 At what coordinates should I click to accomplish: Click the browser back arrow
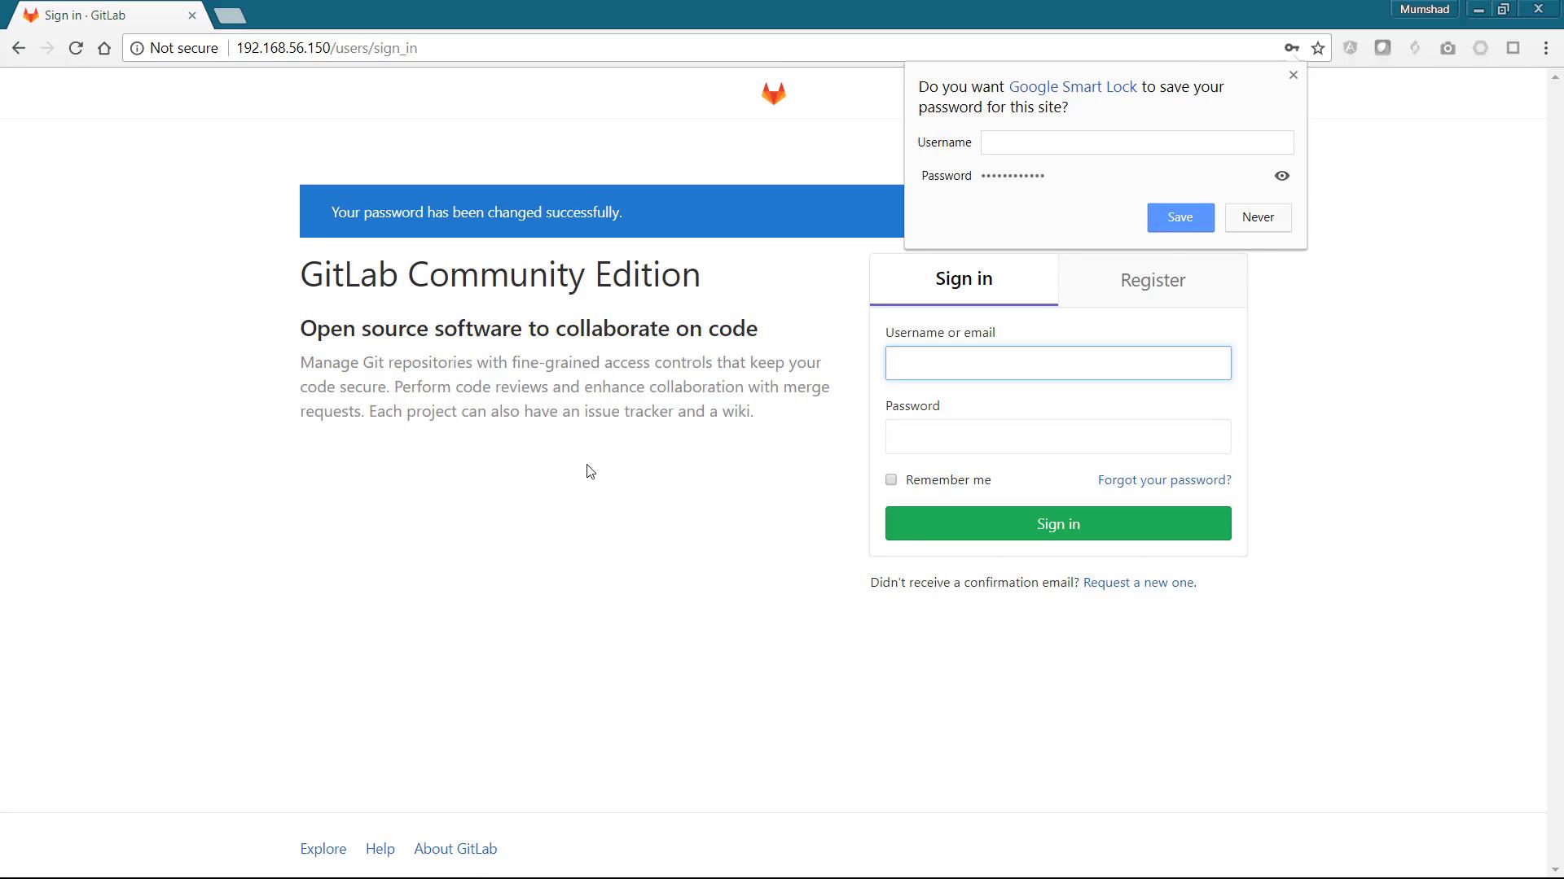[19, 48]
